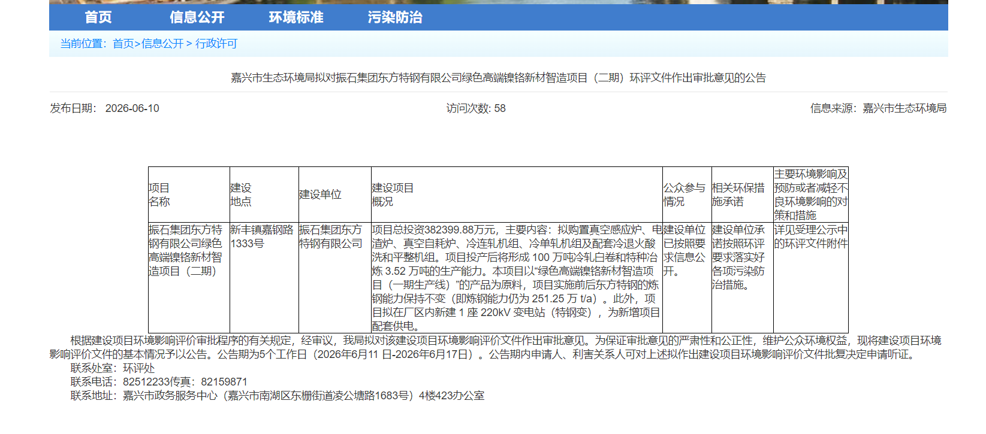The image size is (986, 434).
Task: Click the 建设项目概况 table header cell
Action: [x=517, y=195]
